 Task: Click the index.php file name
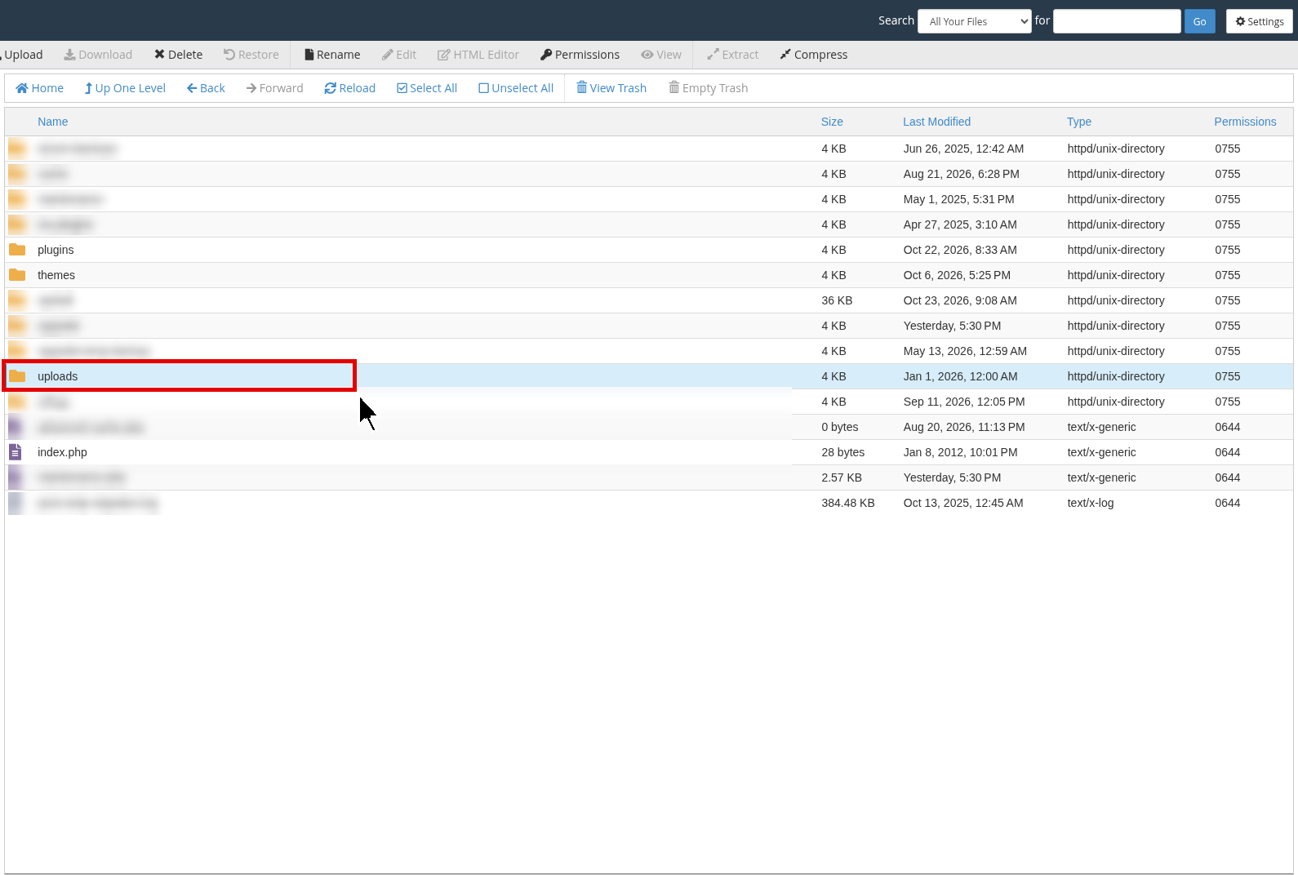(x=62, y=452)
